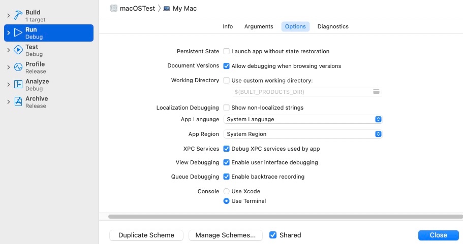Expand the Build action disclosure arrow
The image size is (463, 244).
tap(8, 16)
